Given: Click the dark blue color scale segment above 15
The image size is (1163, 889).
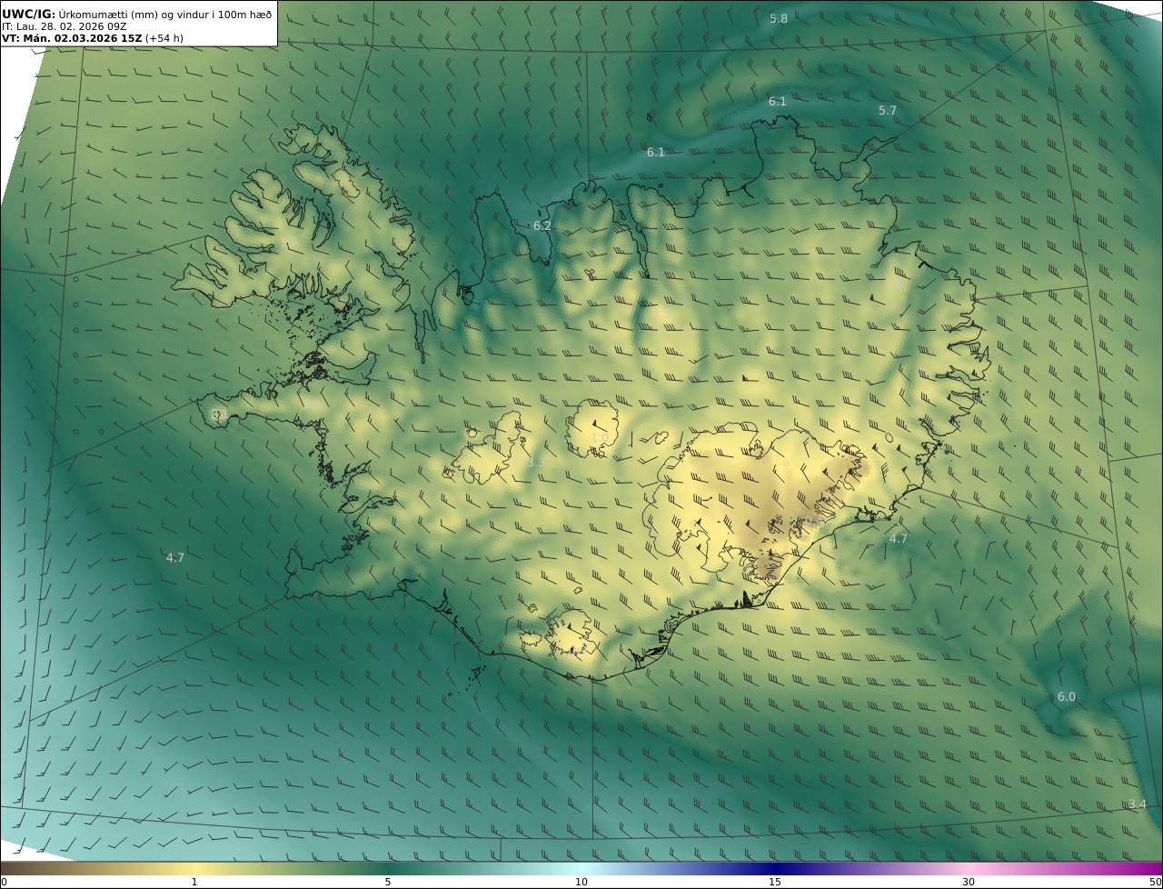Looking at the screenshot, I should point(775,868).
